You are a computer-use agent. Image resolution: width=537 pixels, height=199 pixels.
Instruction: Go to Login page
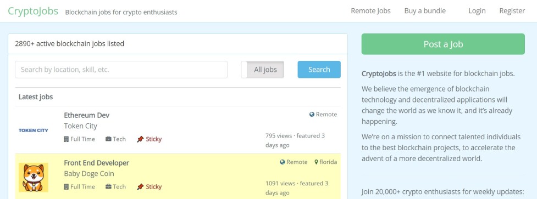(x=477, y=11)
